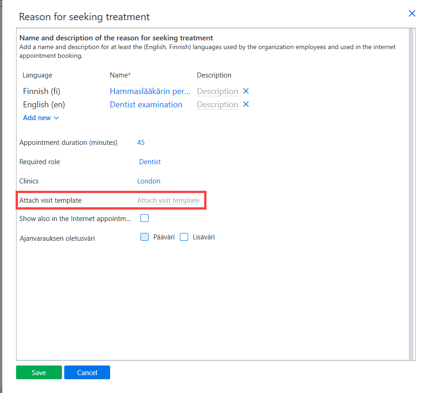Edit the Finnish name Hammaslääkärin field
This screenshot has width=429, height=393.
(x=150, y=91)
